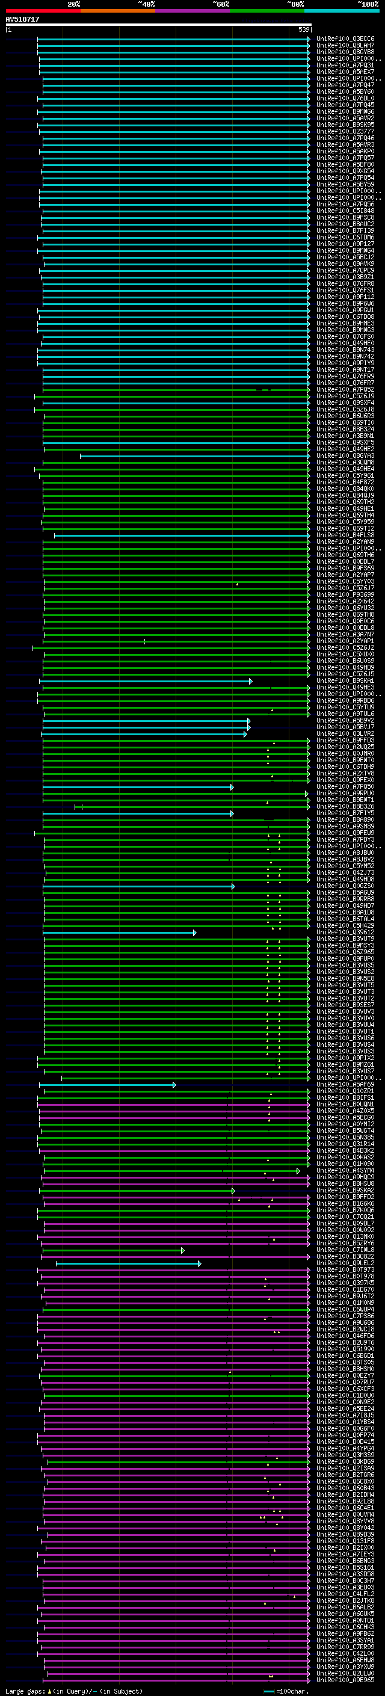Click the truncated cyan bar of UniRef100_B9SKA1

146,681
